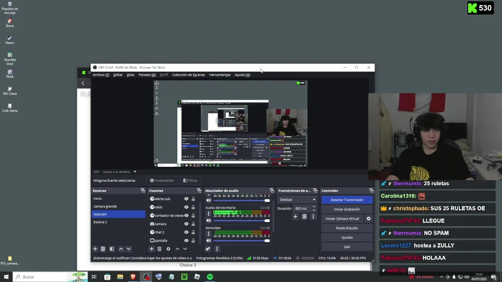The image size is (502, 282).
Task: Increase transition duration with up arrow
Action: click(x=314, y=207)
